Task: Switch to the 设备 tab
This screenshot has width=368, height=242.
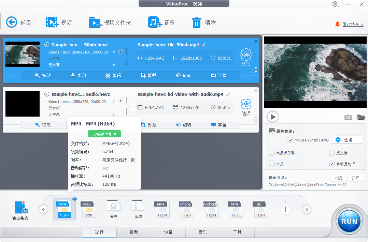Action: 168,232
